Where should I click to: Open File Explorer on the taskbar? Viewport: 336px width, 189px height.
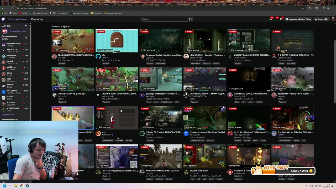pyautogui.click(x=16, y=186)
